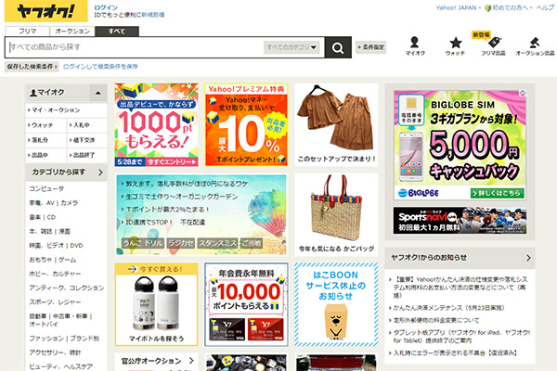Click the +条件指定 button

370,47
